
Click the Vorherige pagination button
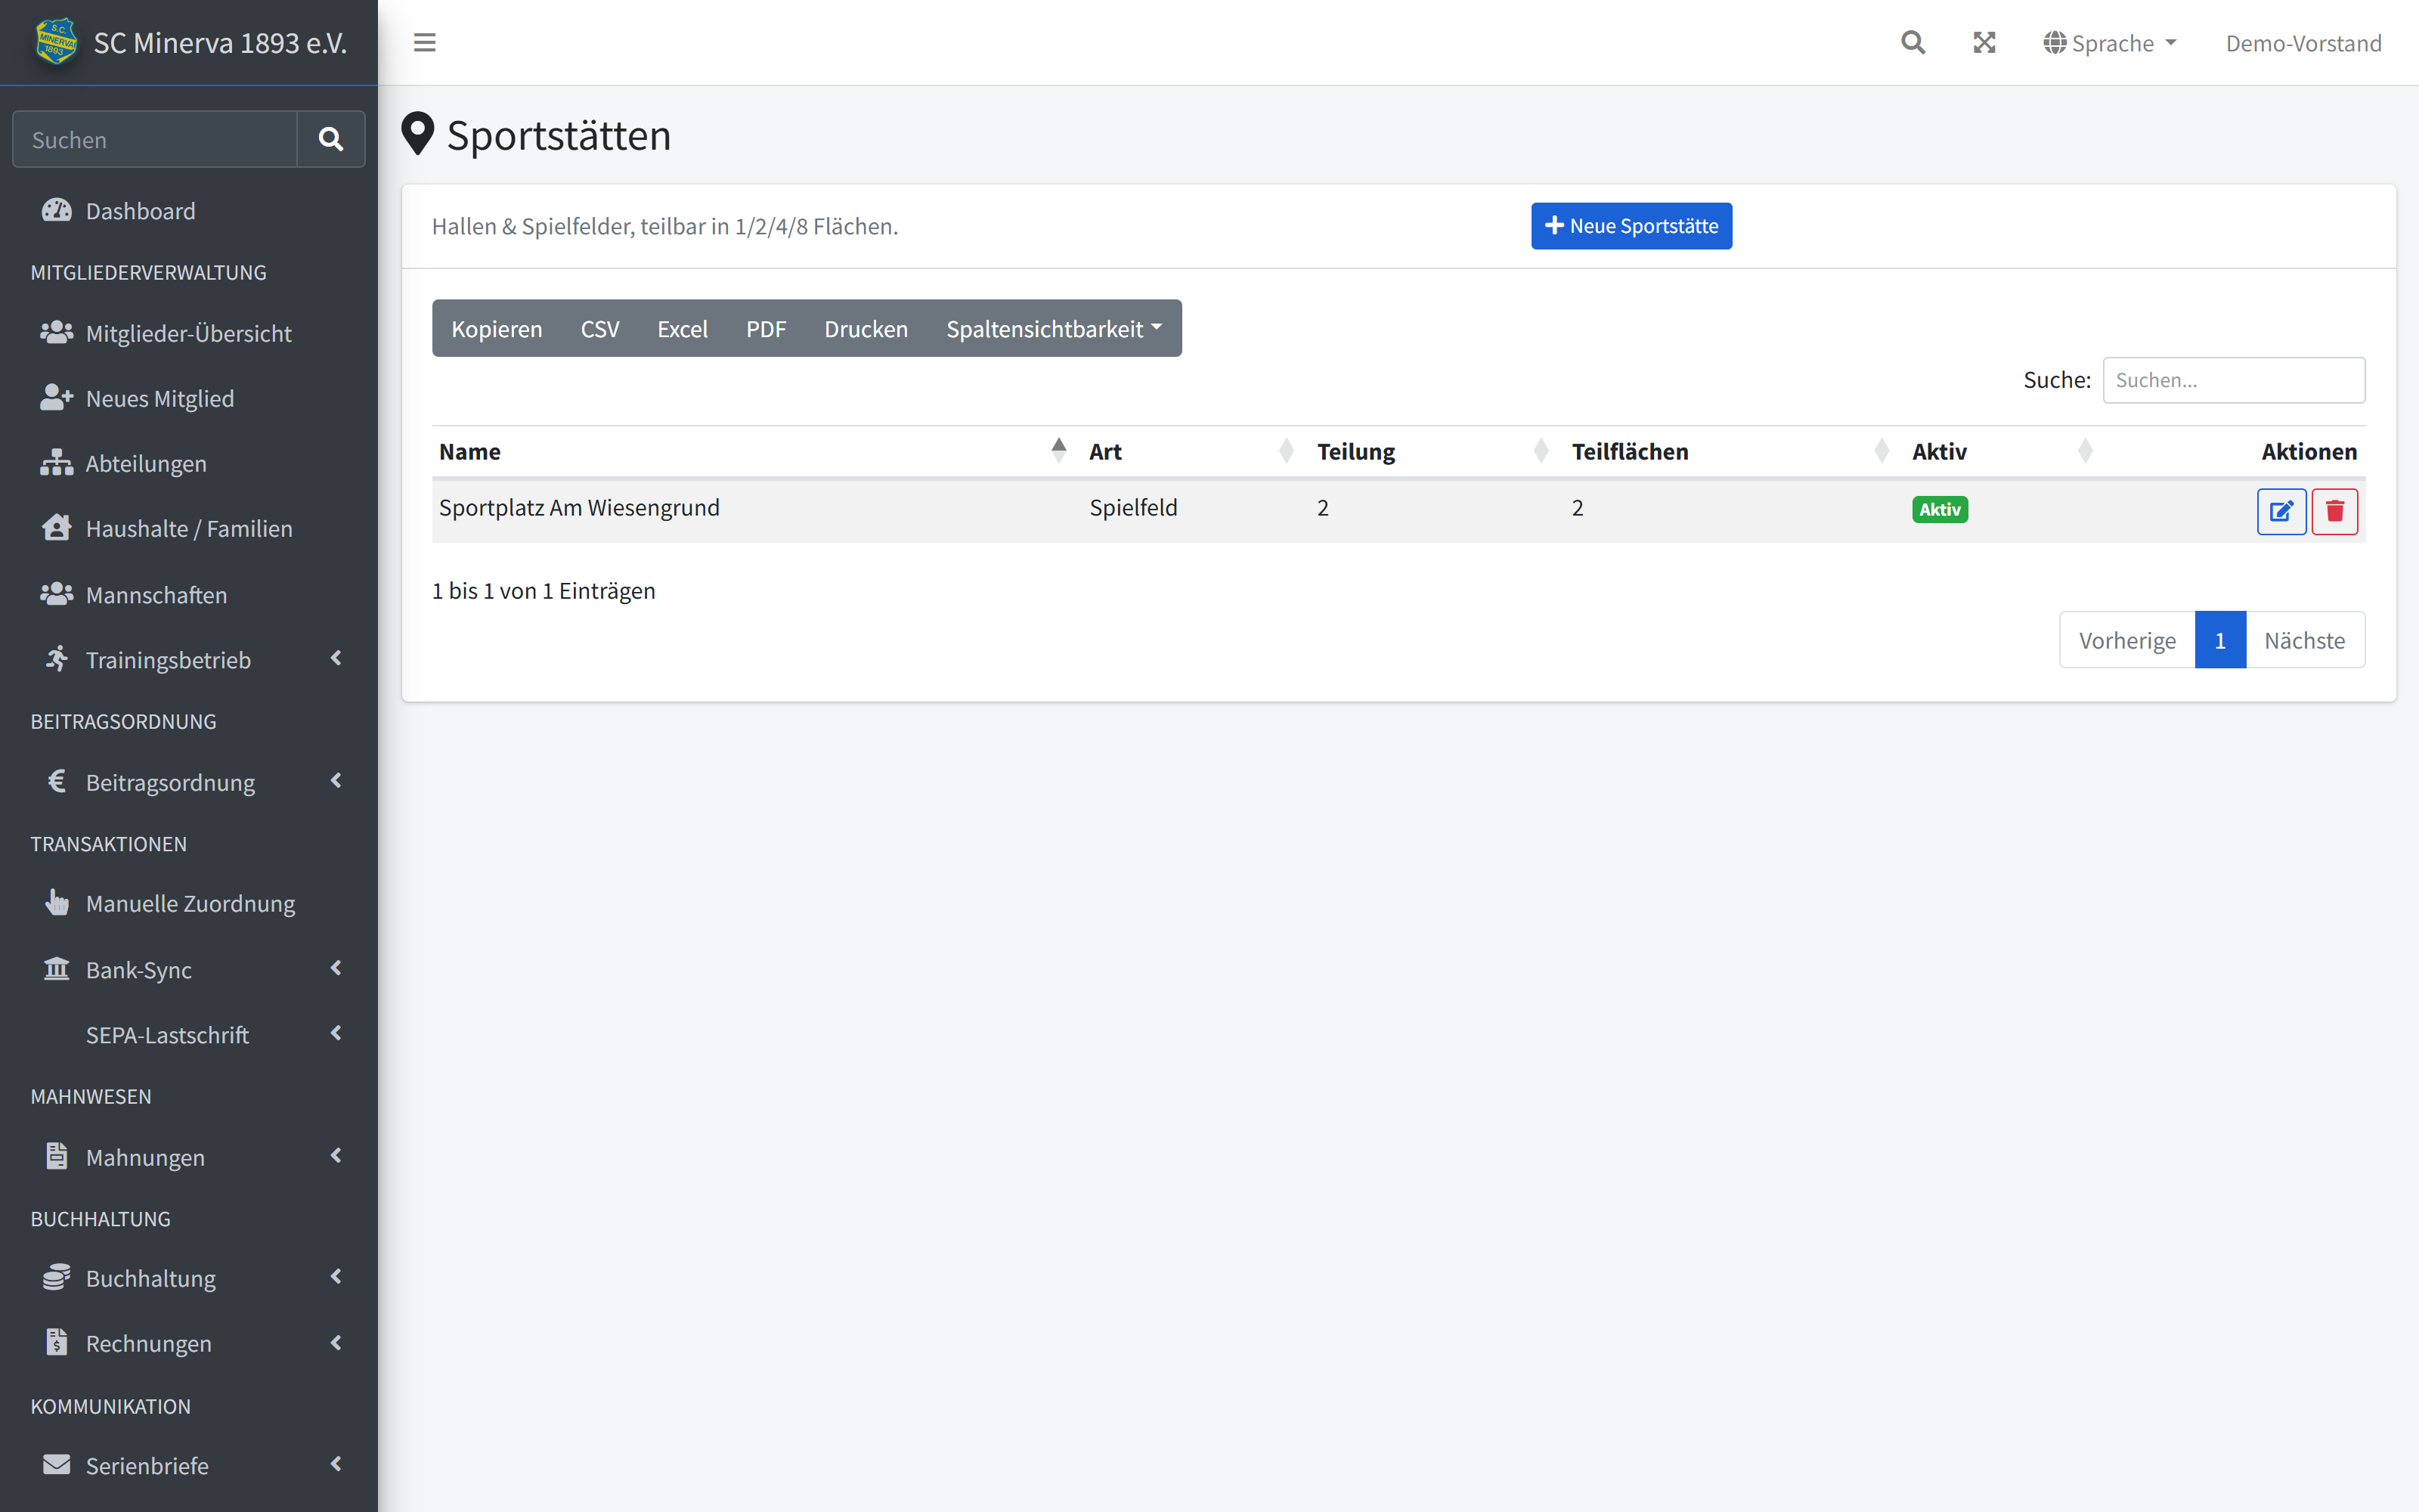coord(2127,640)
